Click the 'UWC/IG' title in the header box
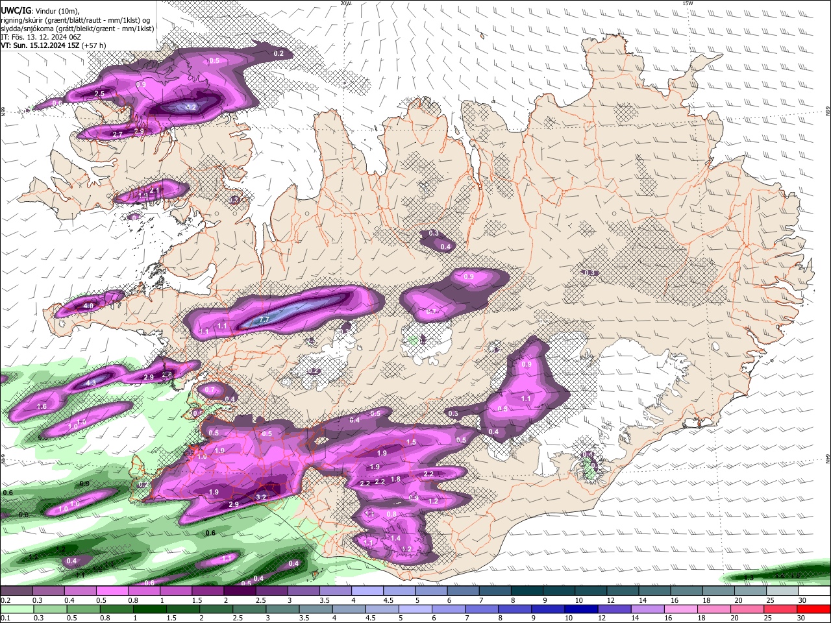831x623 pixels. click(x=16, y=11)
